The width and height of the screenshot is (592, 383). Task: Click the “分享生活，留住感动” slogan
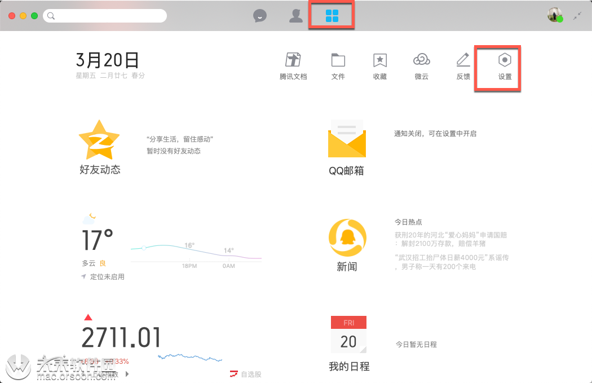180,139
